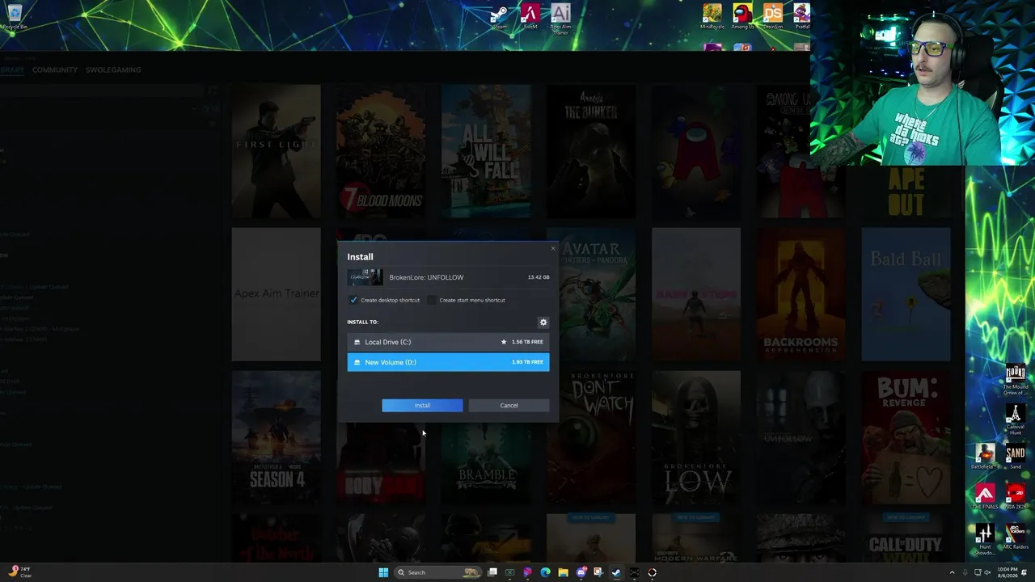Open the Sand desktop shortcut
This screenshot has width=1035, height=582.
[x=1015, y=457]
